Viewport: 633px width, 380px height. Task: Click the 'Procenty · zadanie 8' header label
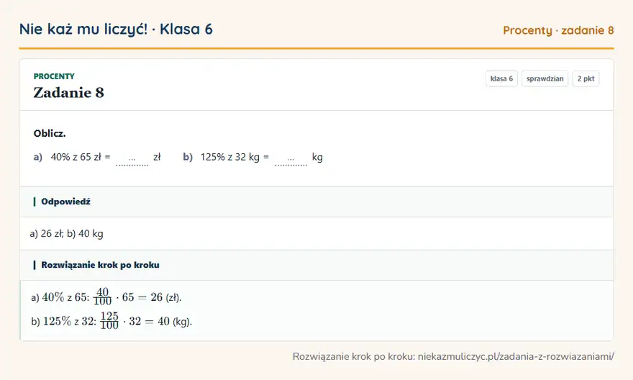click(558, 30)
